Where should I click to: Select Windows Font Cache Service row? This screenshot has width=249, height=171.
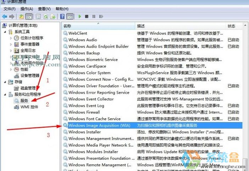152,119
